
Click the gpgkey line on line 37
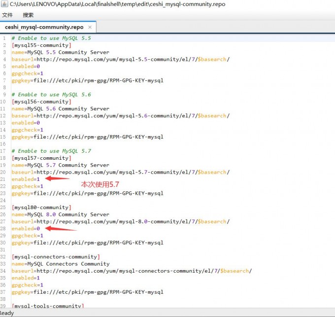[x=87, y=292]
